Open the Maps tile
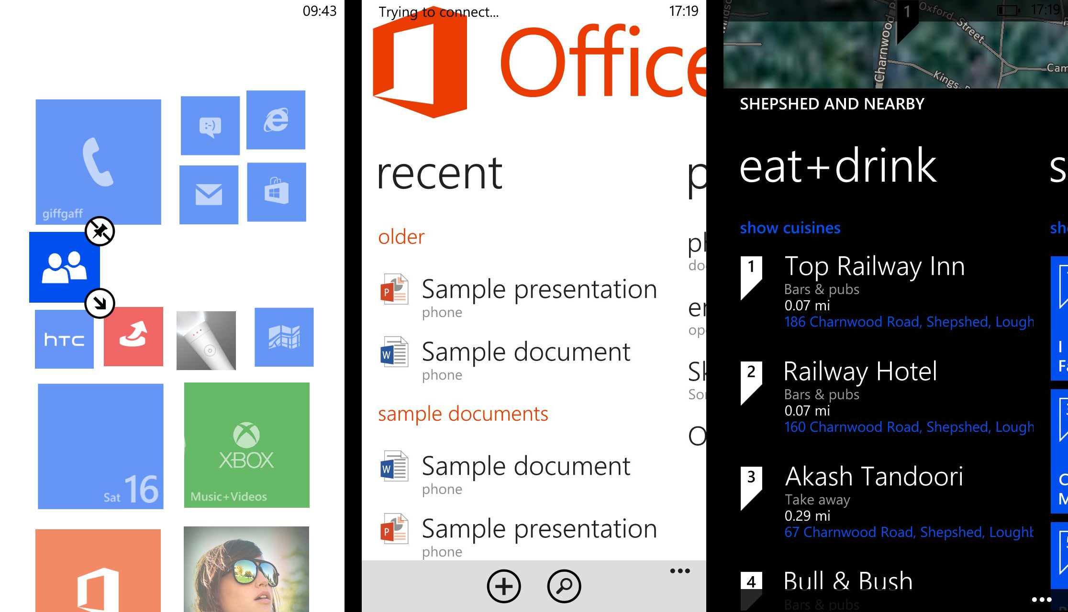The width and height of the screenshot is (1068, 612). tap(284, 337)
